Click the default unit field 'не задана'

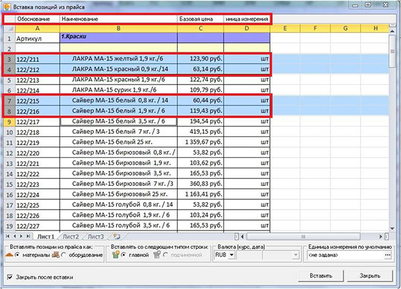(346, 255)
